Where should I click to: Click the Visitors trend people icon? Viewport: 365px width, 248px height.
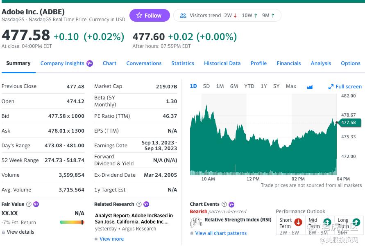[x=183, y=16]
